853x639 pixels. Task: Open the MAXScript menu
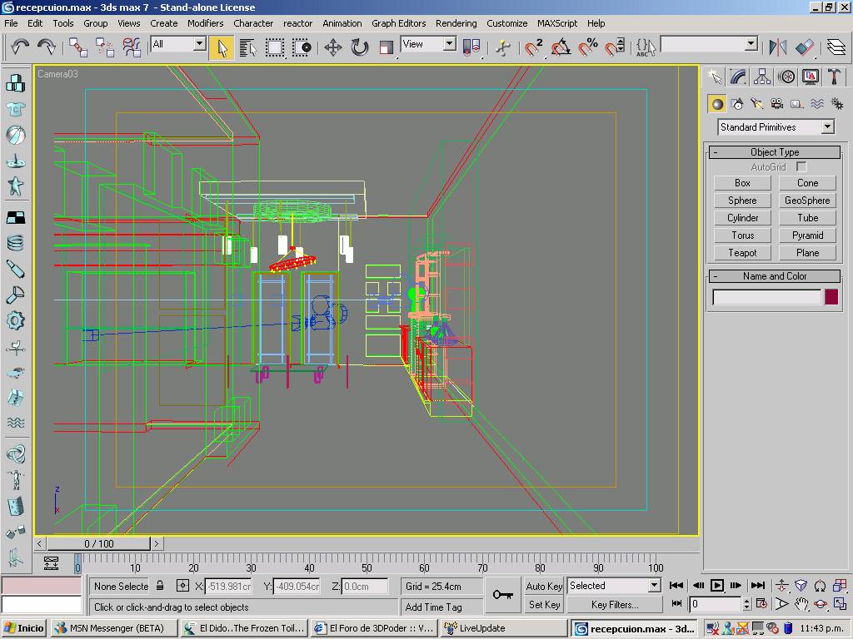point(557,23)
